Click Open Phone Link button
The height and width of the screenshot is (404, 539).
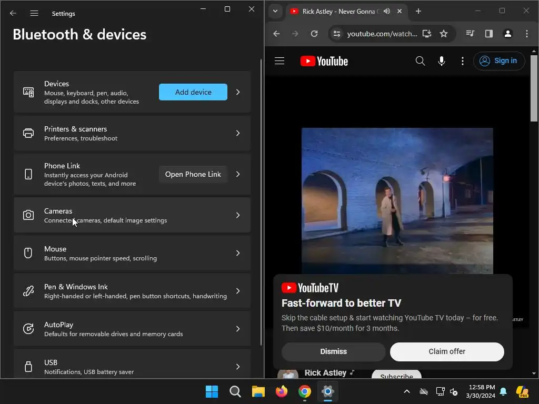193,174
